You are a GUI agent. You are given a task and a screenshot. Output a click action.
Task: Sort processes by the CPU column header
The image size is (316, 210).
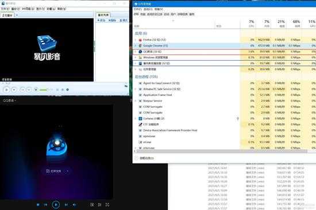click(x=251, y=24)
